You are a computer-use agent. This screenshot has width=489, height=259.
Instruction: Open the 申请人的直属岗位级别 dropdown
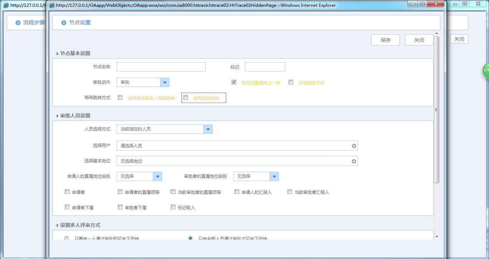[x=158, y=176]
